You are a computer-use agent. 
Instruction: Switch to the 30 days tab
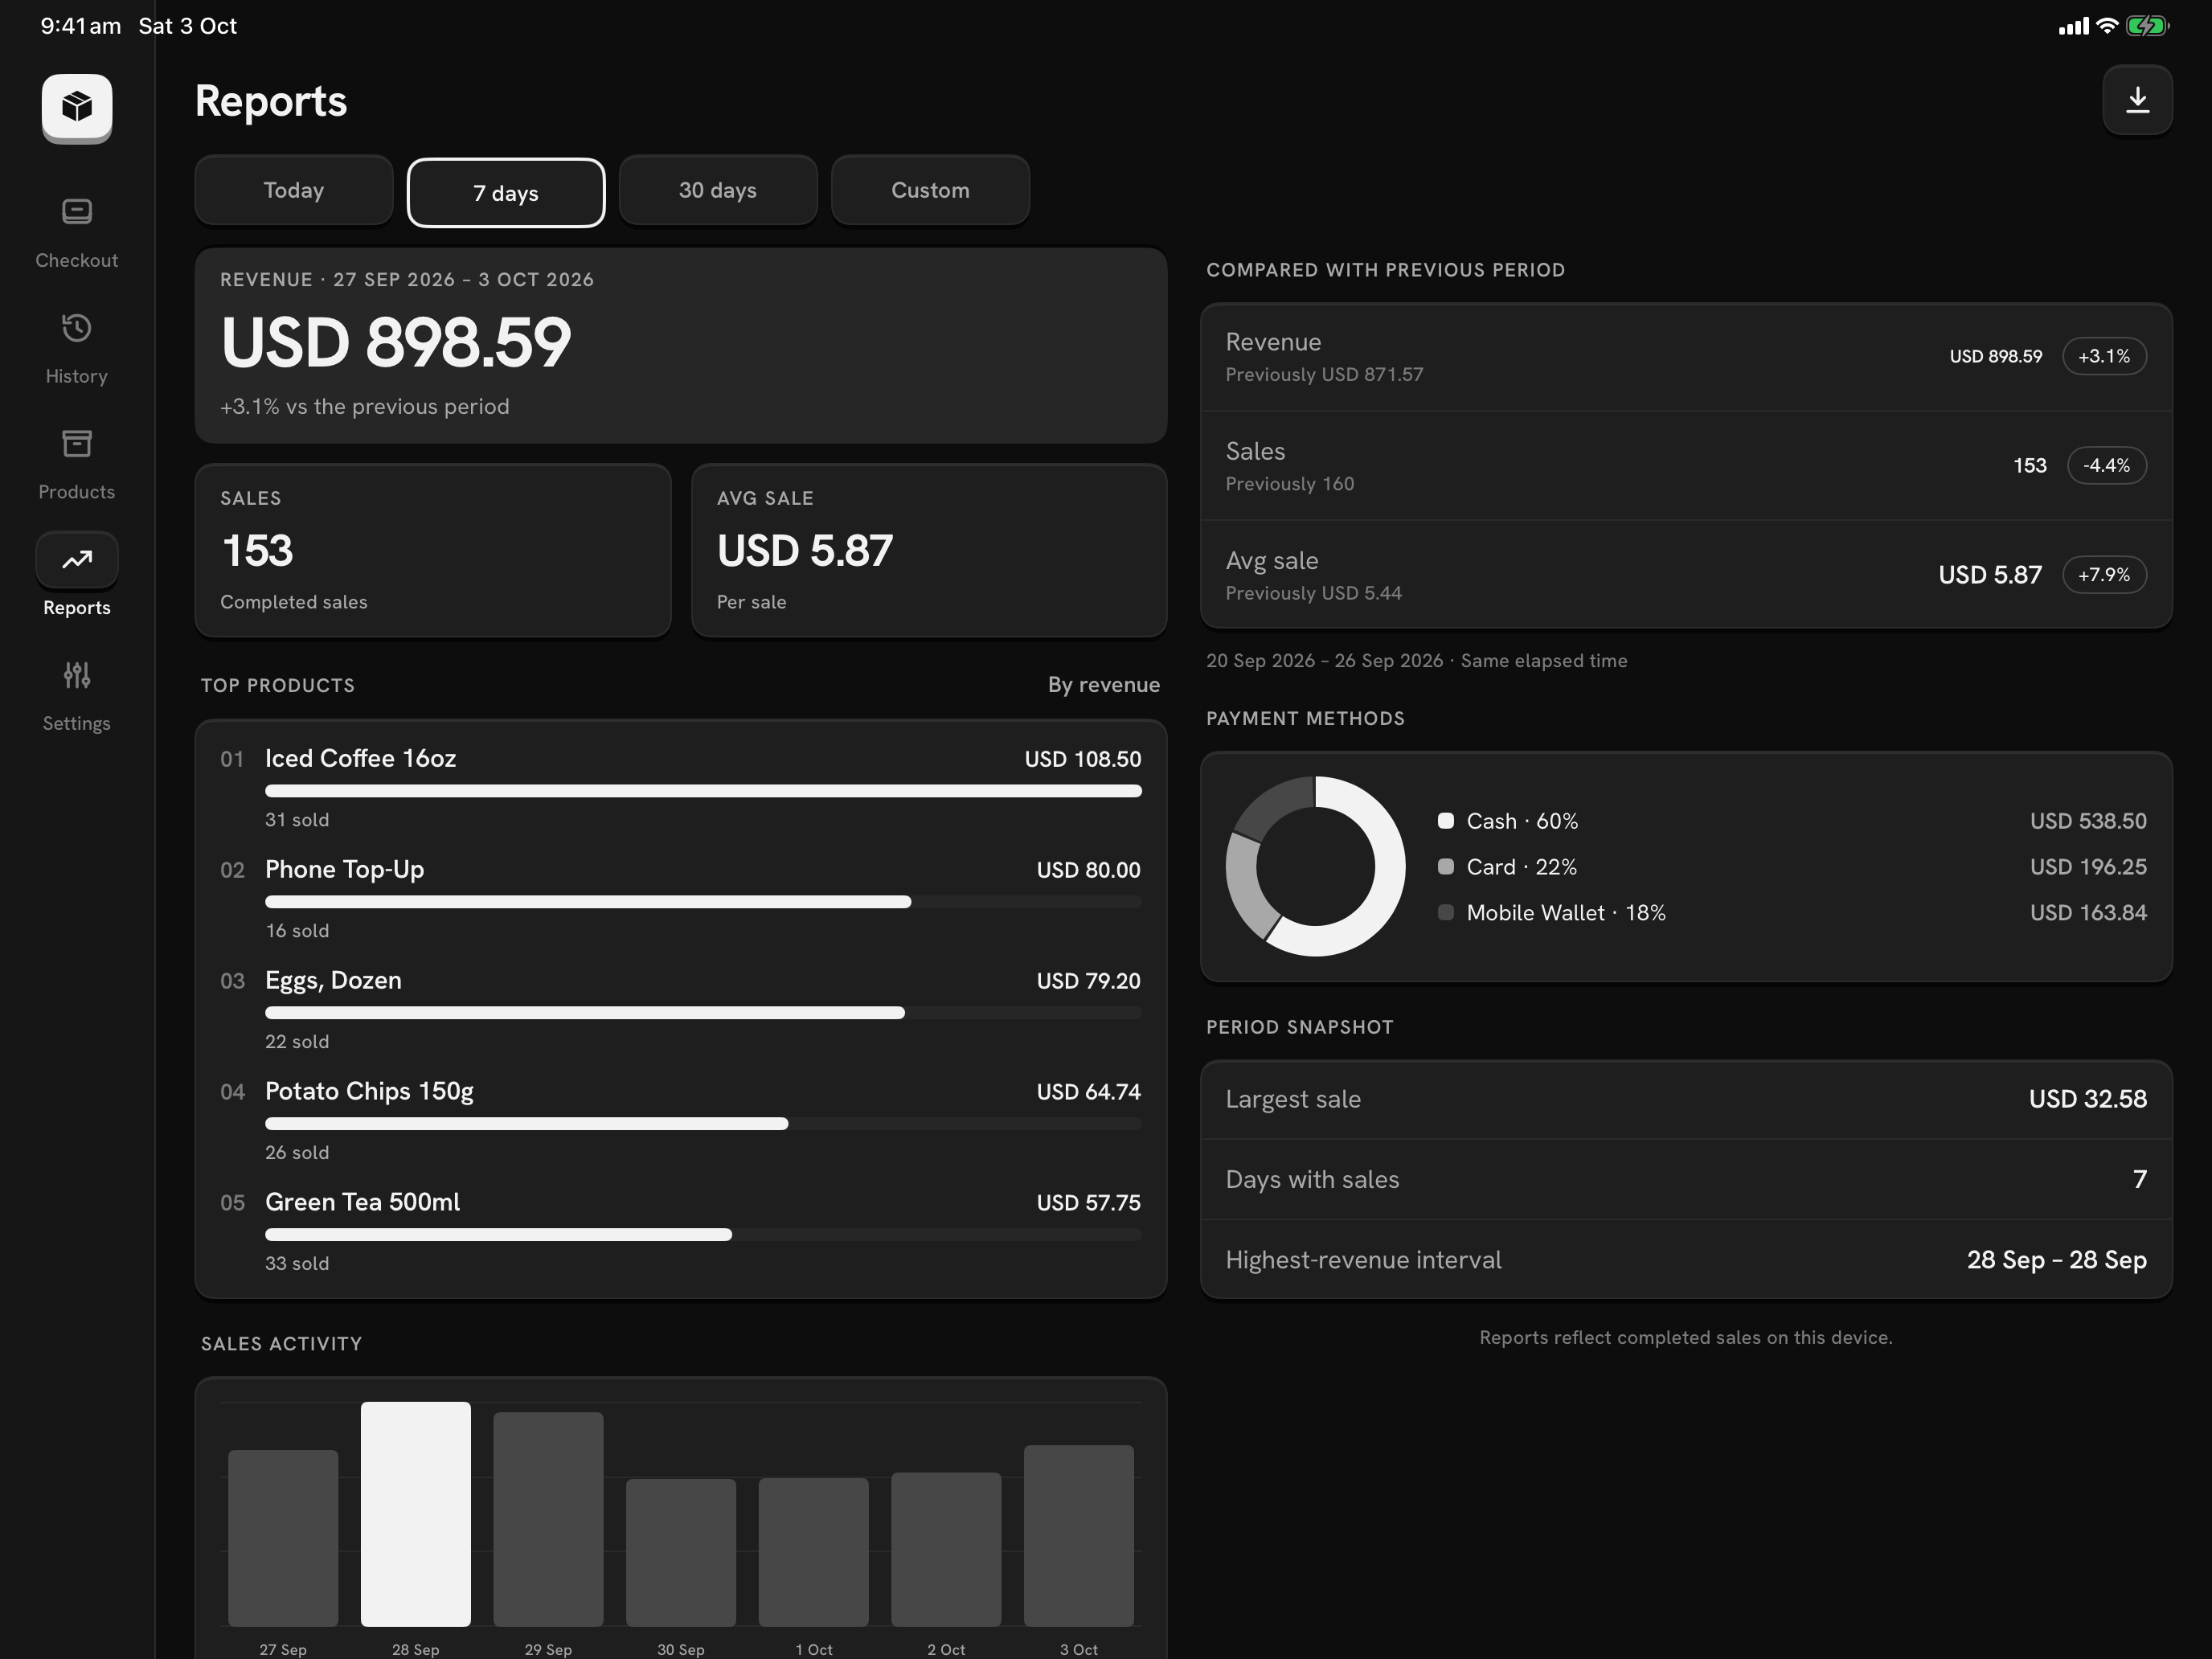tap(718, 190)
